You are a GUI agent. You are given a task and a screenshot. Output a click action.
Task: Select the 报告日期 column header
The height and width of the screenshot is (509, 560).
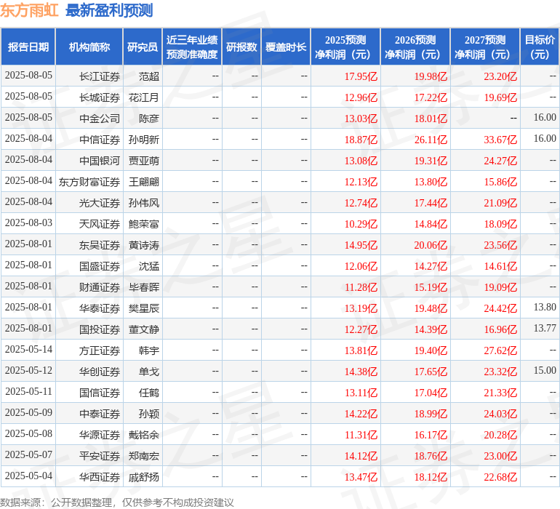point(28,47)
